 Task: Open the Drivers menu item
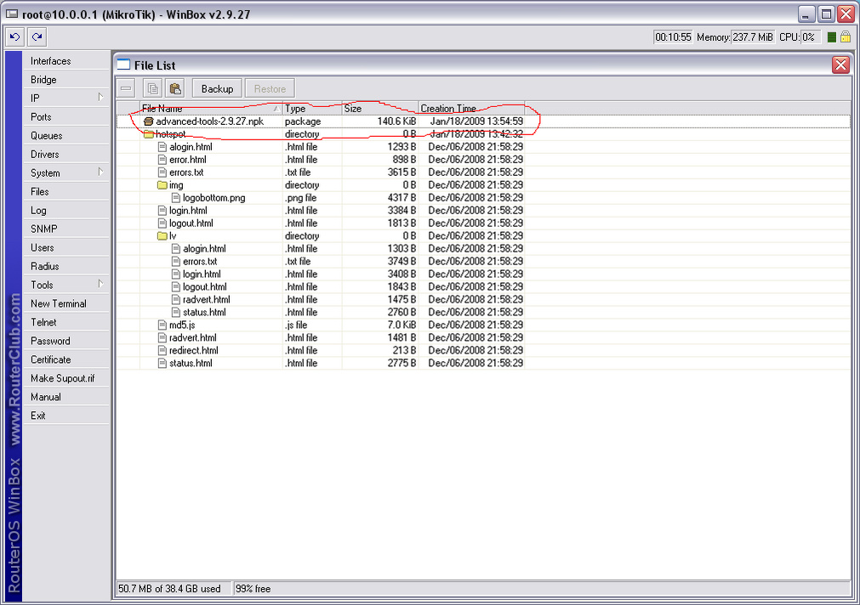click(65, 154)
